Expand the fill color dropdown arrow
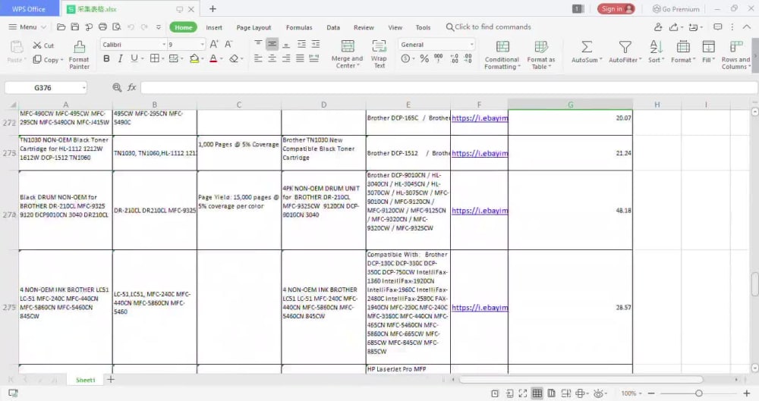 [x=203, y=59]
